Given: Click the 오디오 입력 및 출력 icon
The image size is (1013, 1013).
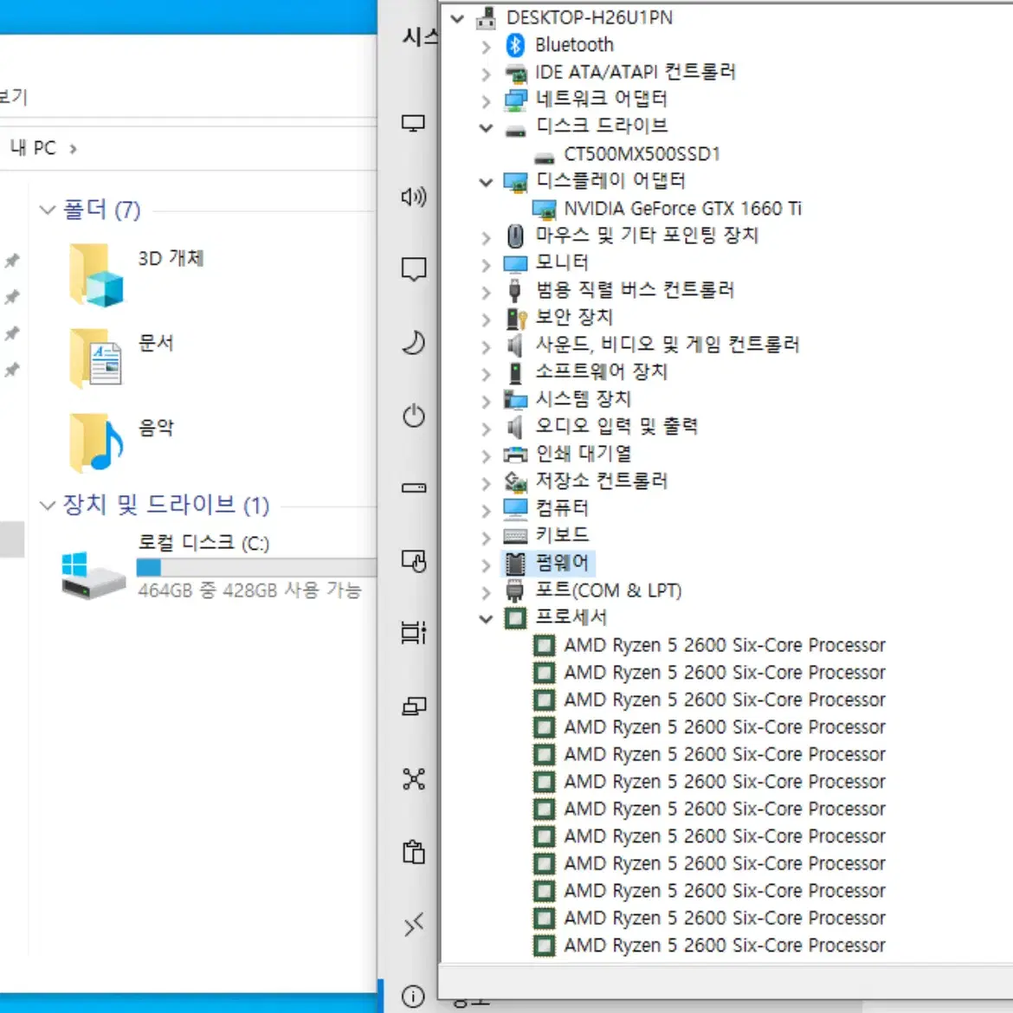Looking at the screenshot, I should pyautogui.click(x=515, y=427).
